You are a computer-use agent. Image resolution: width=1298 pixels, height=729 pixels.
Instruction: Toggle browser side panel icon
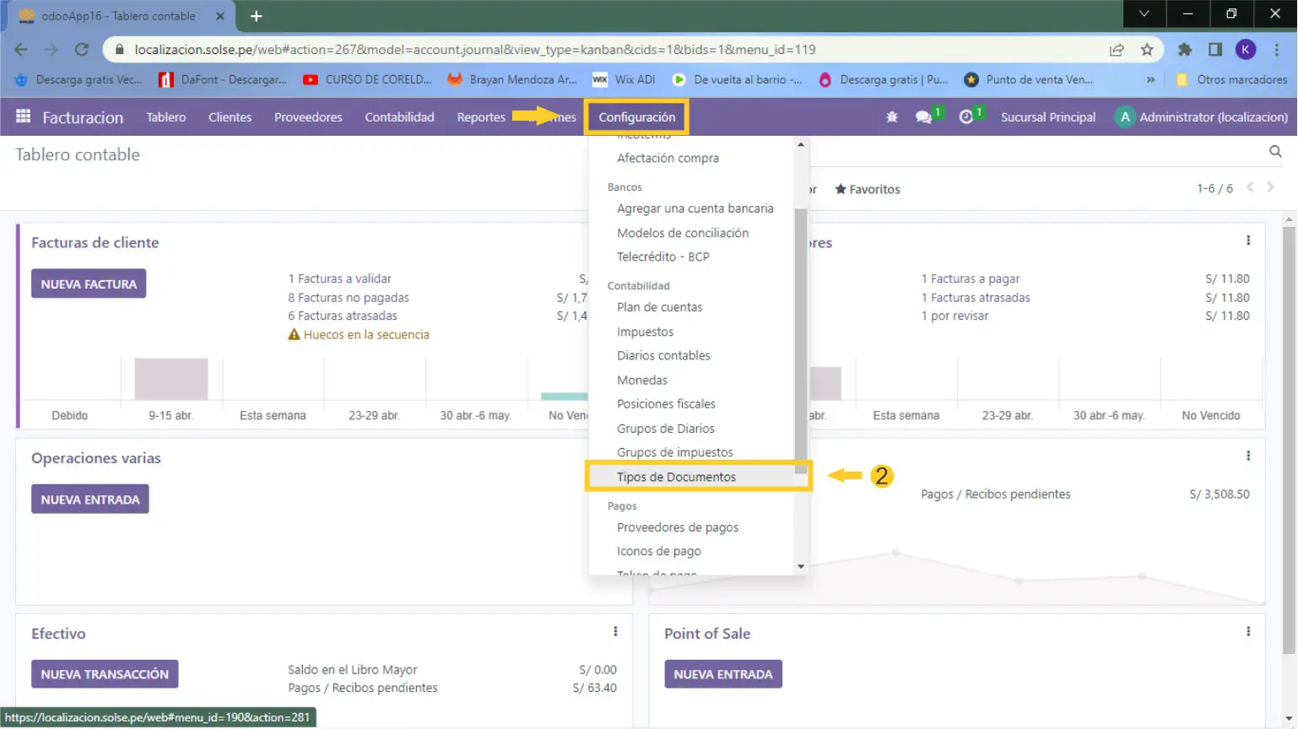pyautogui.click(x=1215, y=50)
